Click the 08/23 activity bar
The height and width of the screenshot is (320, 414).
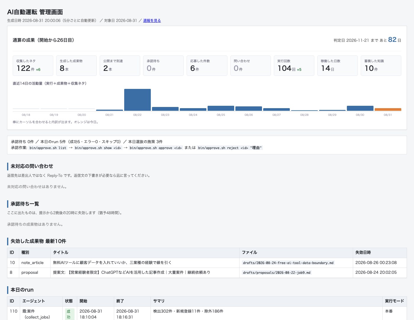pos(165,109)
